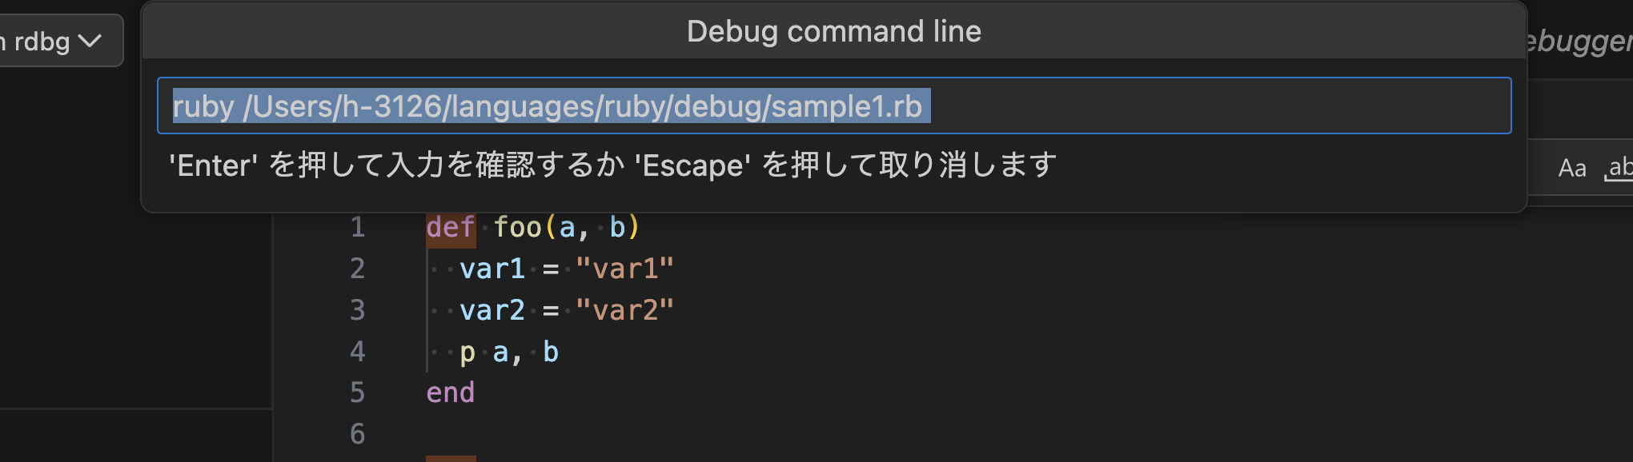1633x462 pixels.
Task: Click the var1 variable on line 2
Action: 492,269
